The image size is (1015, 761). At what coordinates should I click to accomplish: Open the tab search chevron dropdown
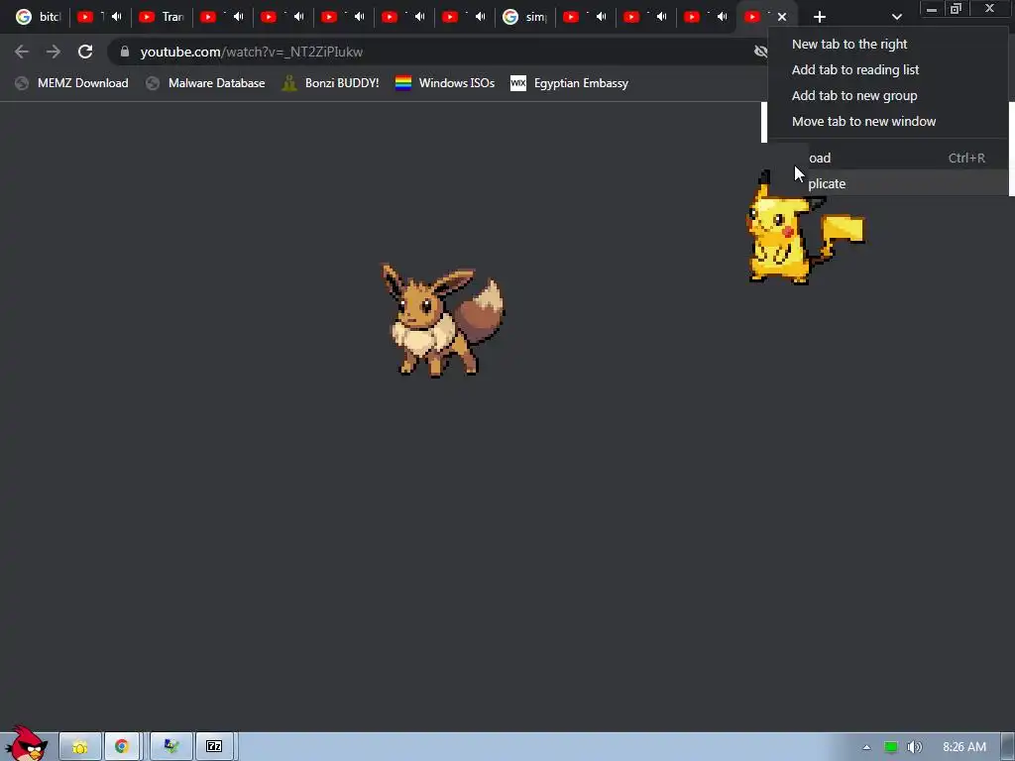point(896,17)
